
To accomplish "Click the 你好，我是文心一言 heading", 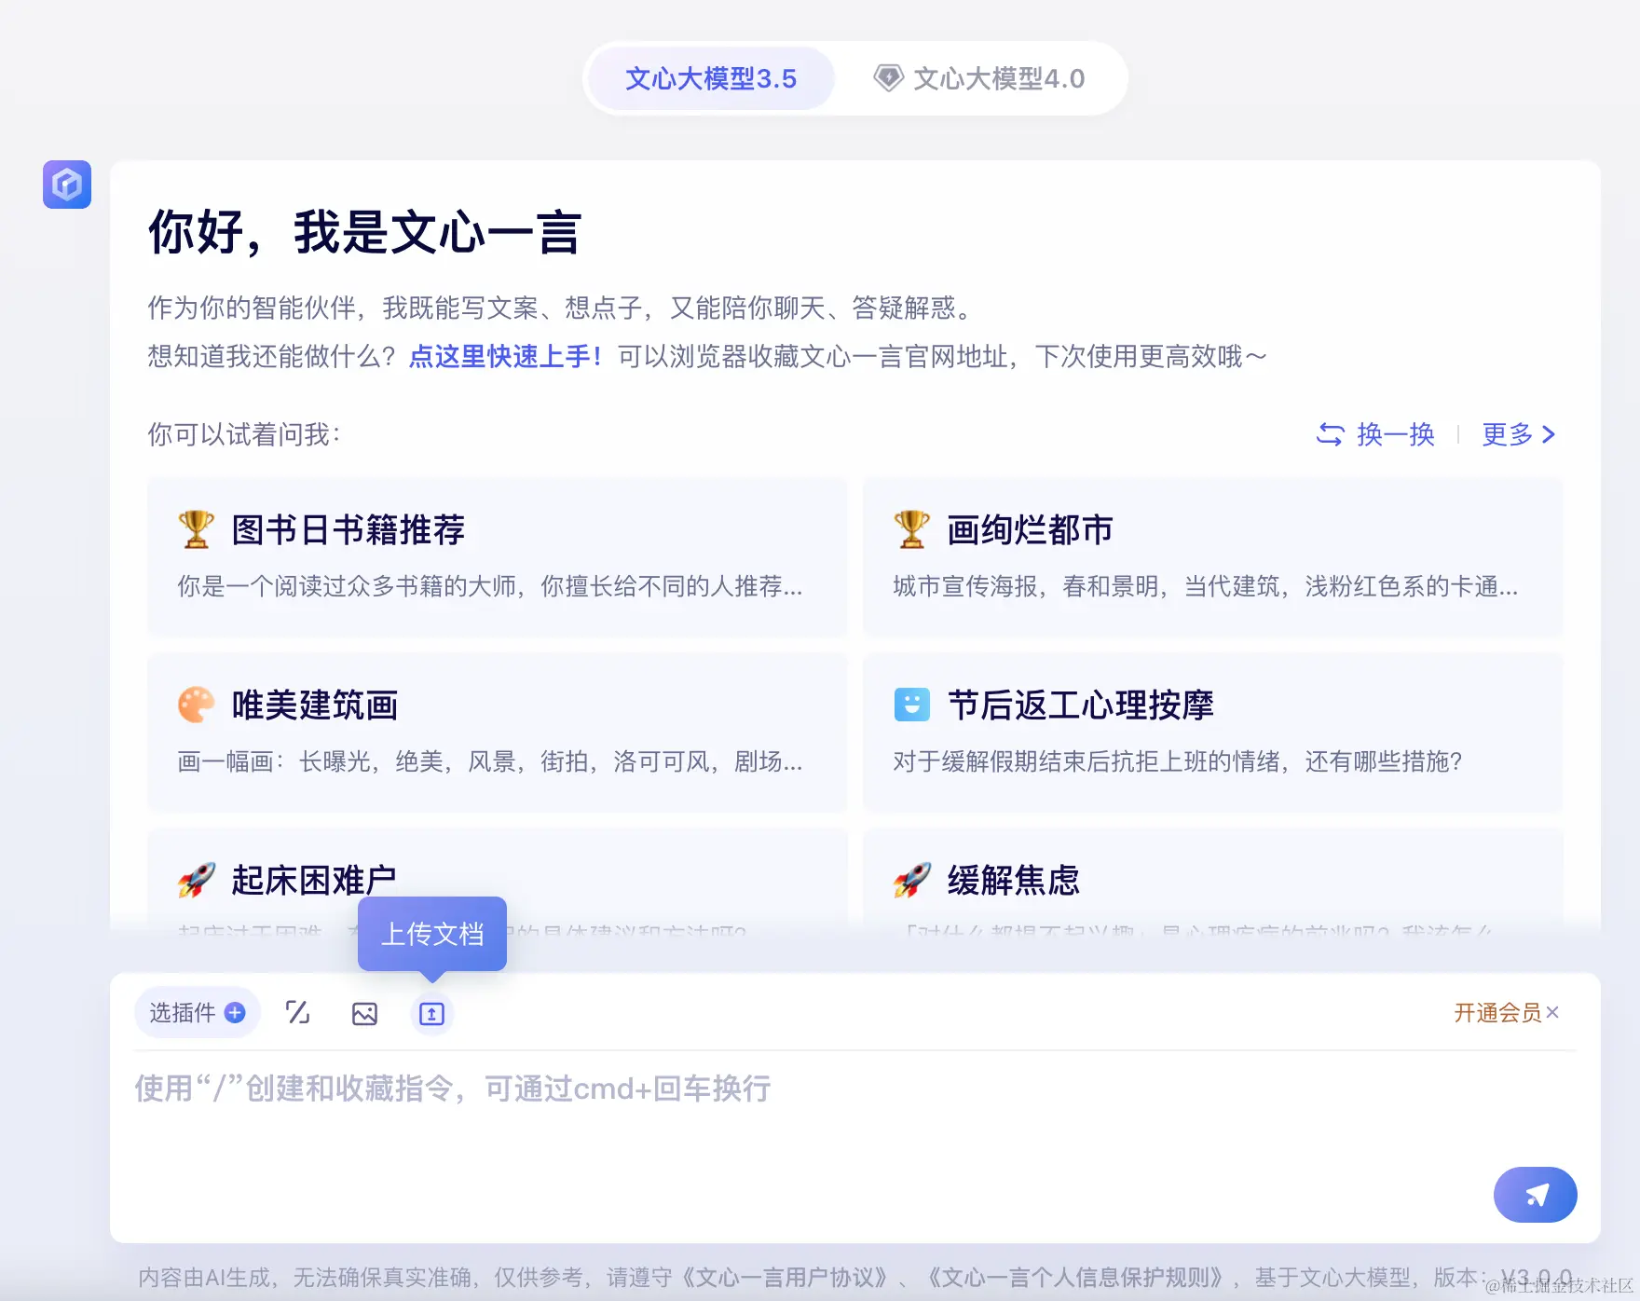I will coord(364,233).
